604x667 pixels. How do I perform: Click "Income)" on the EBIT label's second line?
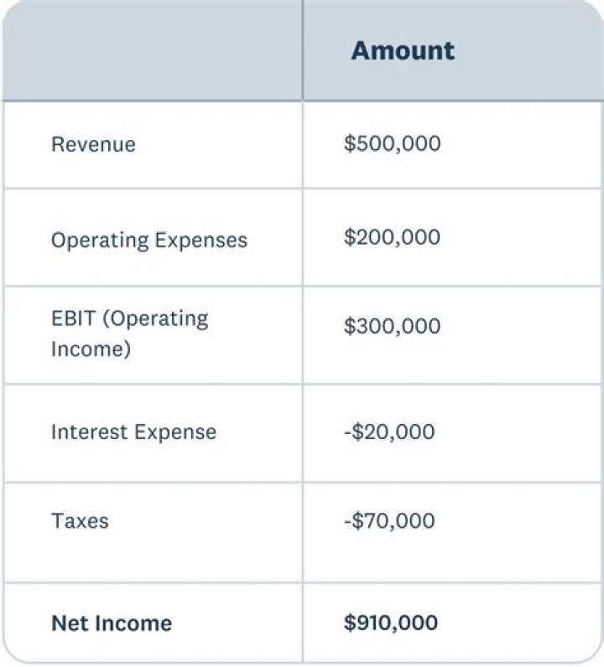(91, 348)
